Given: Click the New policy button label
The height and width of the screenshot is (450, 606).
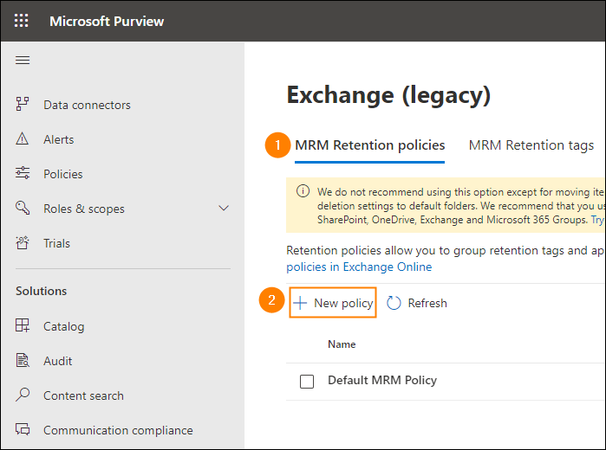Looking at the screenshot, I should 343,304.
